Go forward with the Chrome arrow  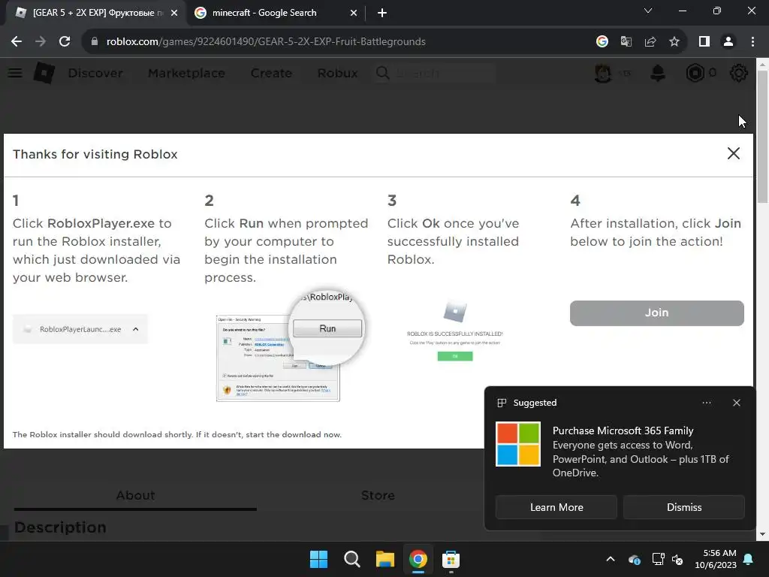click(x=41, y=42)
